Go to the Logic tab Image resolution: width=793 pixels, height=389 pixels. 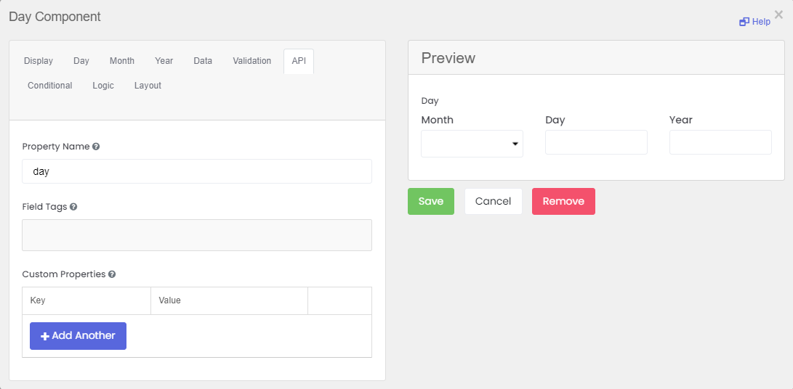(103, 86)
